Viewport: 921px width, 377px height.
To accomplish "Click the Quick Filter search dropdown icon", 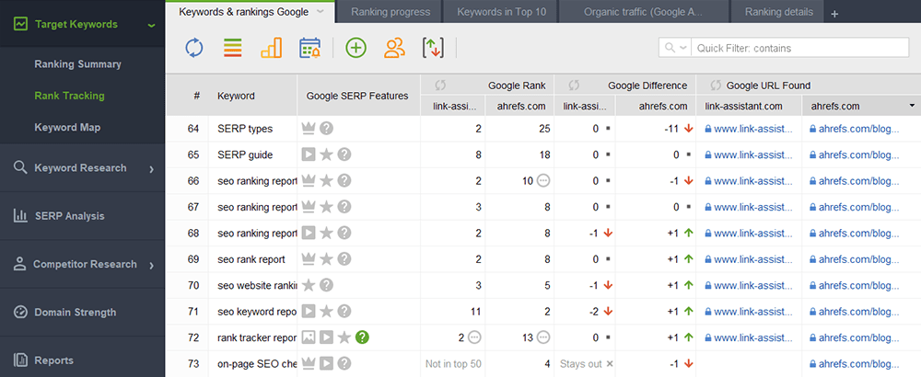I will [675, 48].
